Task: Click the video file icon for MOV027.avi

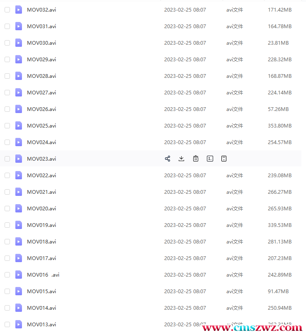Action: pos(19,92)
